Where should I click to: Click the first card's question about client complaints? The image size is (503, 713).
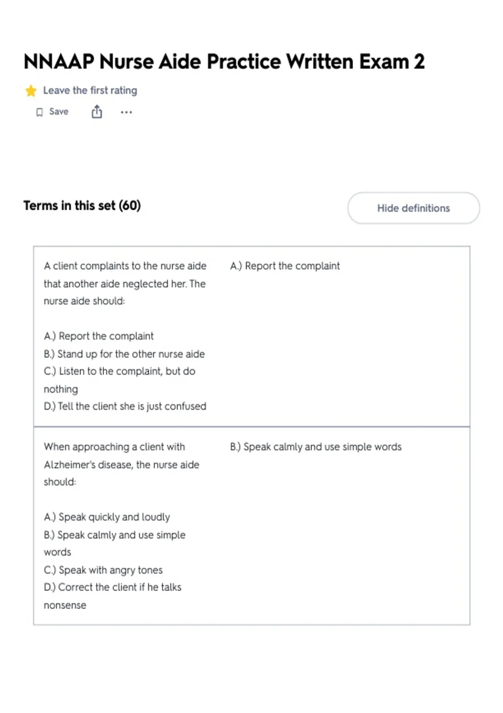click(x=125, y=284)
